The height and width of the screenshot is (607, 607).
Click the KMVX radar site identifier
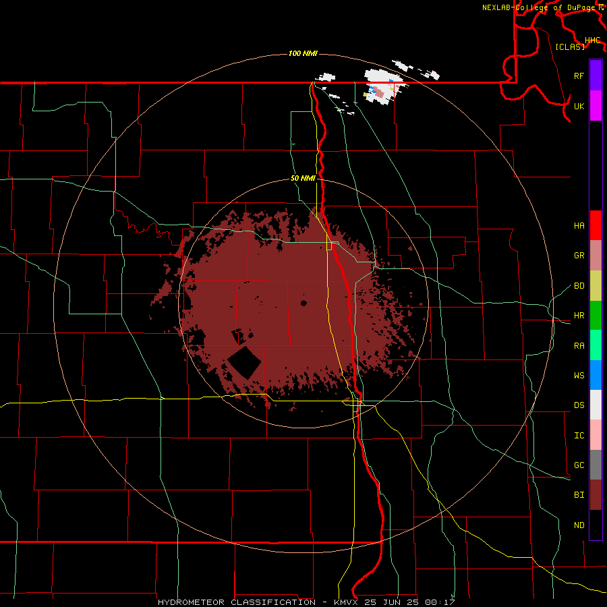click(x=347, y=602)
